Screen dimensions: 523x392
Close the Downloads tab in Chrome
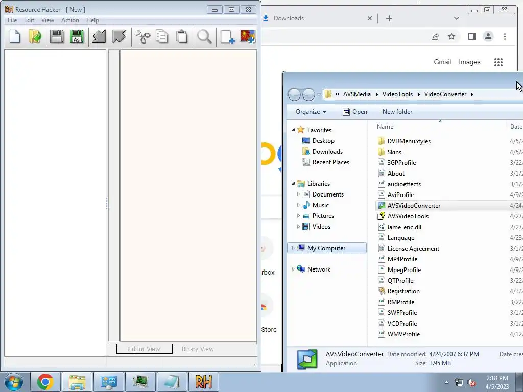click(370, 18)
